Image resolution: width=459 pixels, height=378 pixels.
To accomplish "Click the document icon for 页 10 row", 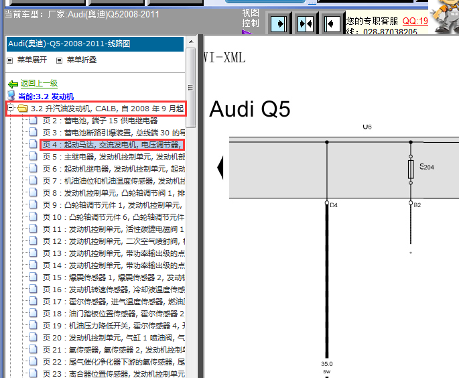I will (x=34, y=216).
